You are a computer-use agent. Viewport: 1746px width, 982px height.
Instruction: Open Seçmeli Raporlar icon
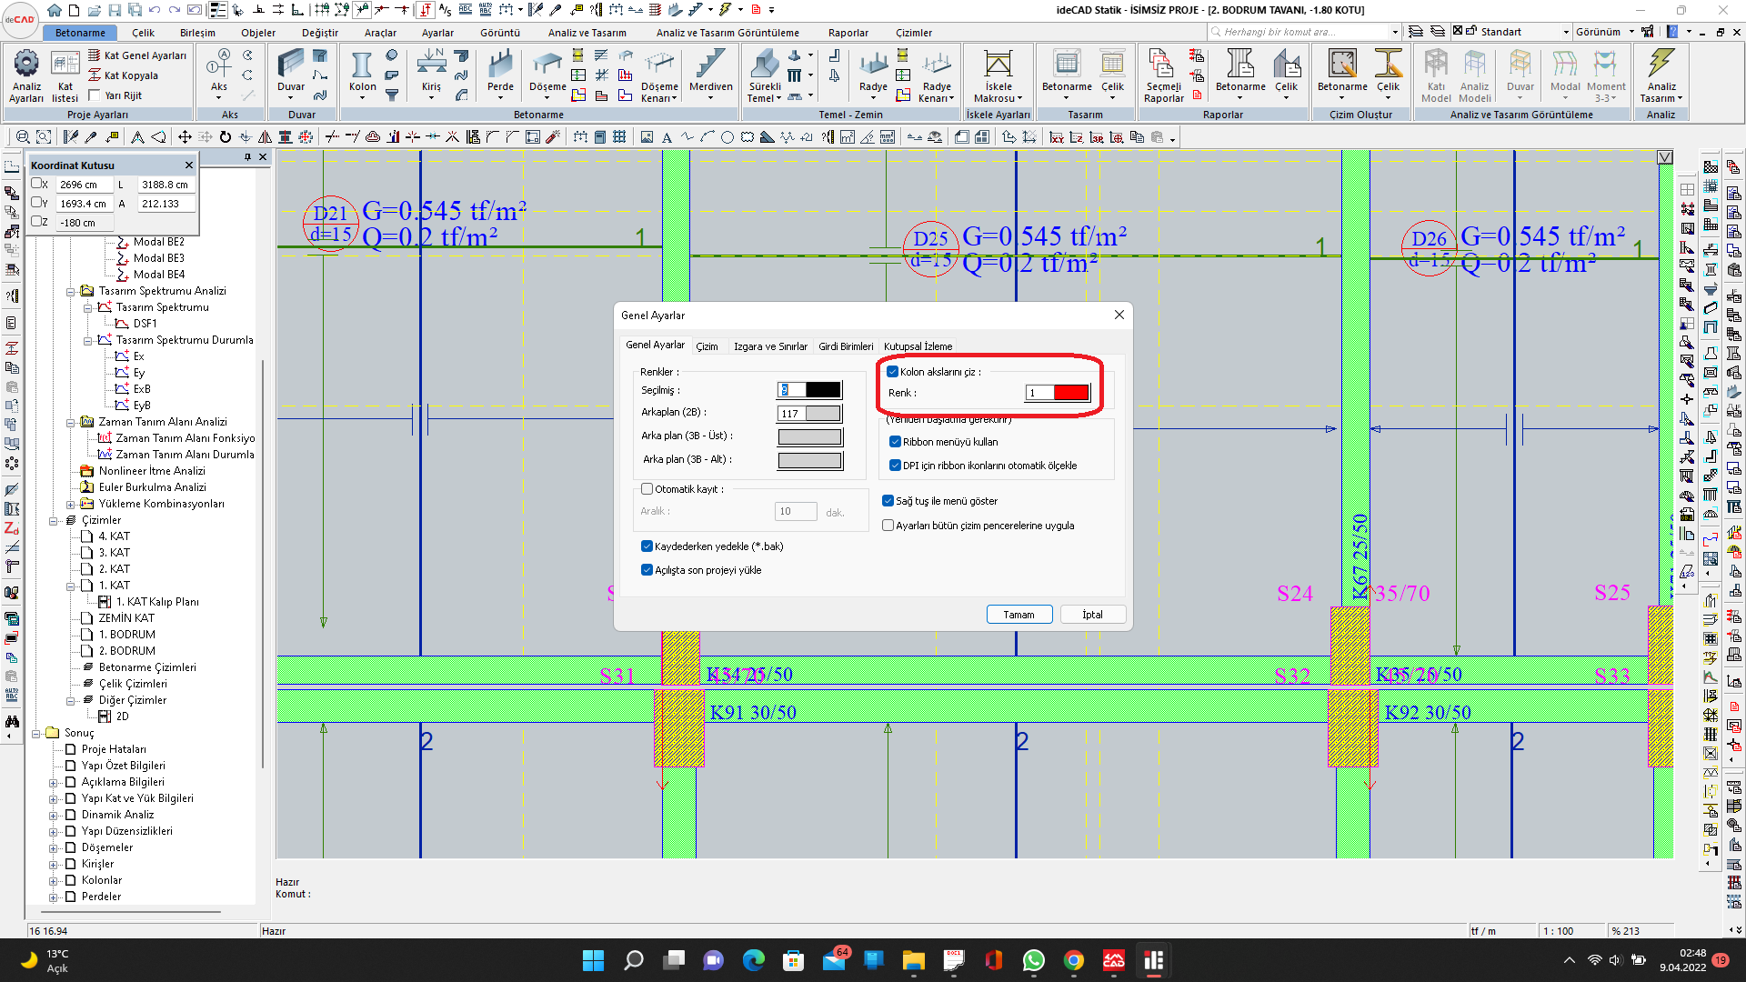pos(1163,75)
